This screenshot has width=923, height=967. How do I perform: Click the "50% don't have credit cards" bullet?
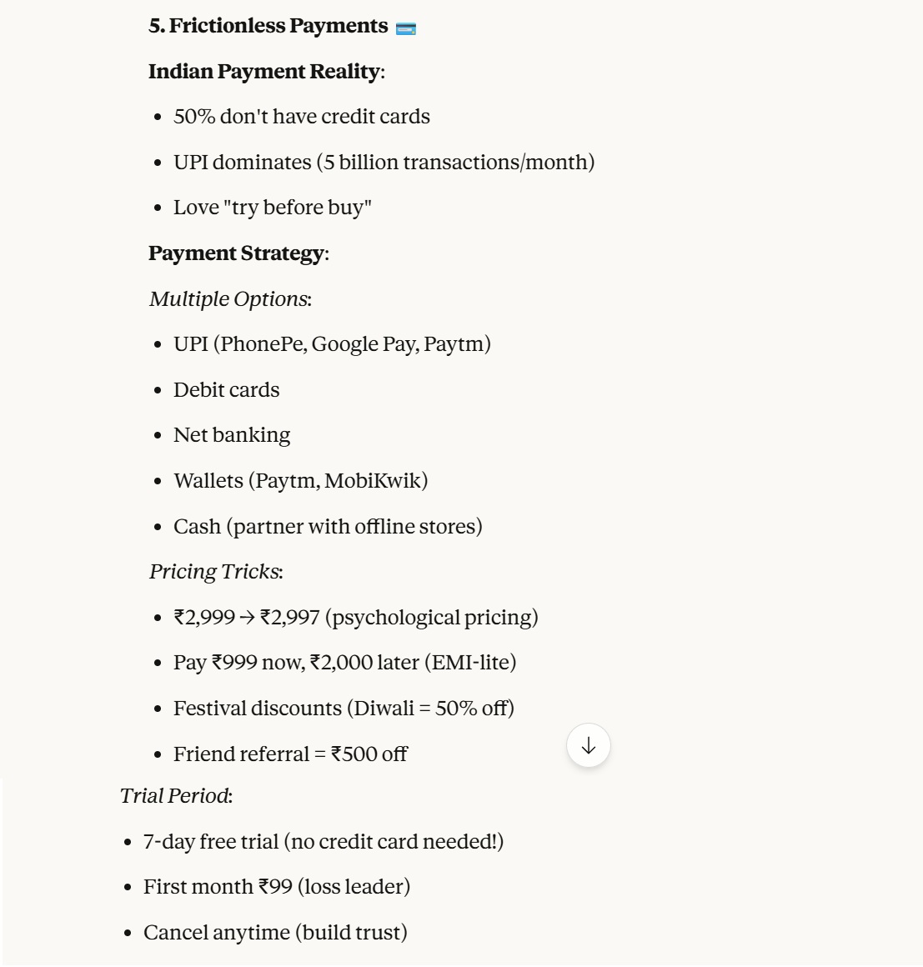point(301,117)
